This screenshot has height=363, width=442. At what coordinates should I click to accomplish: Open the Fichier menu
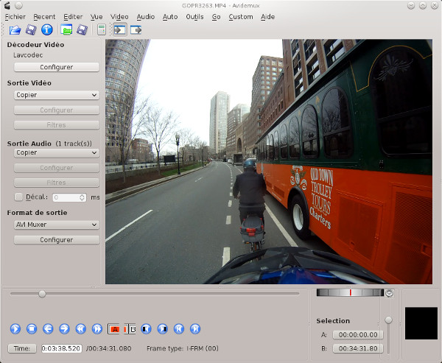(x=15, y=16)
